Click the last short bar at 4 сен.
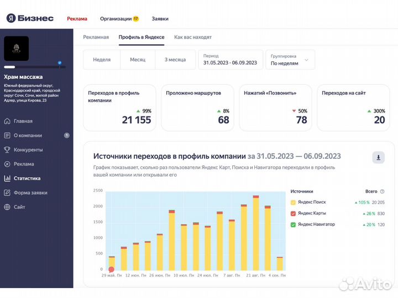 (x=280, y=264)
